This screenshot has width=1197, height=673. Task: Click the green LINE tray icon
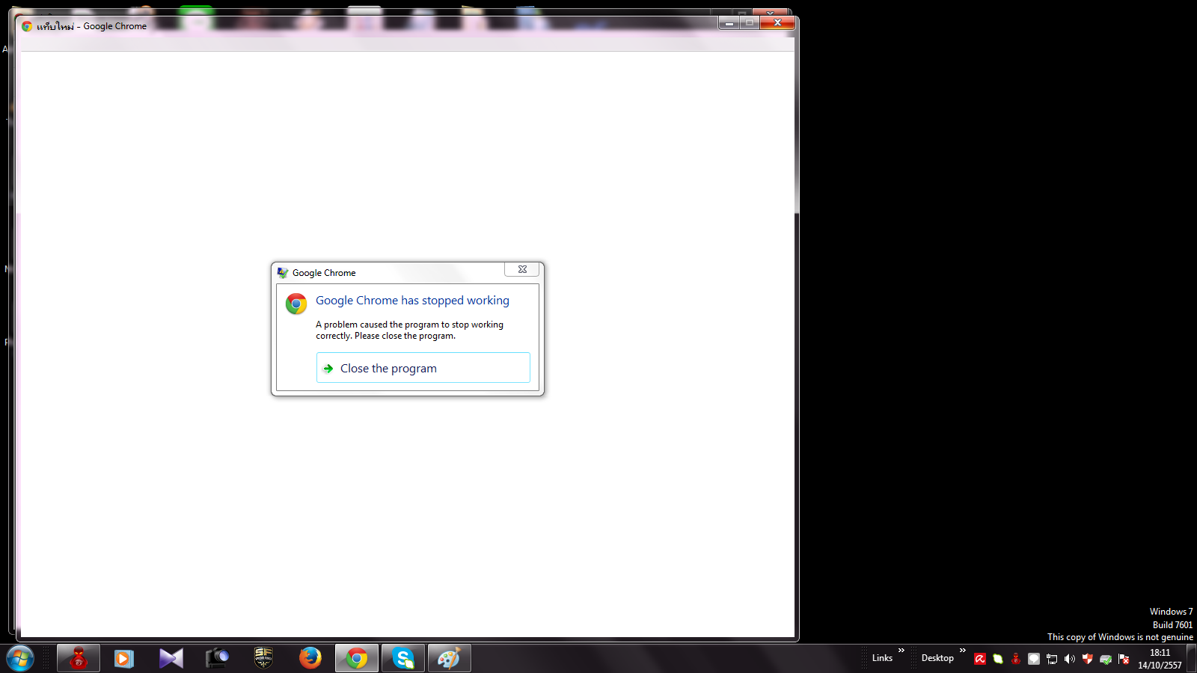click(x=998, y=659)
